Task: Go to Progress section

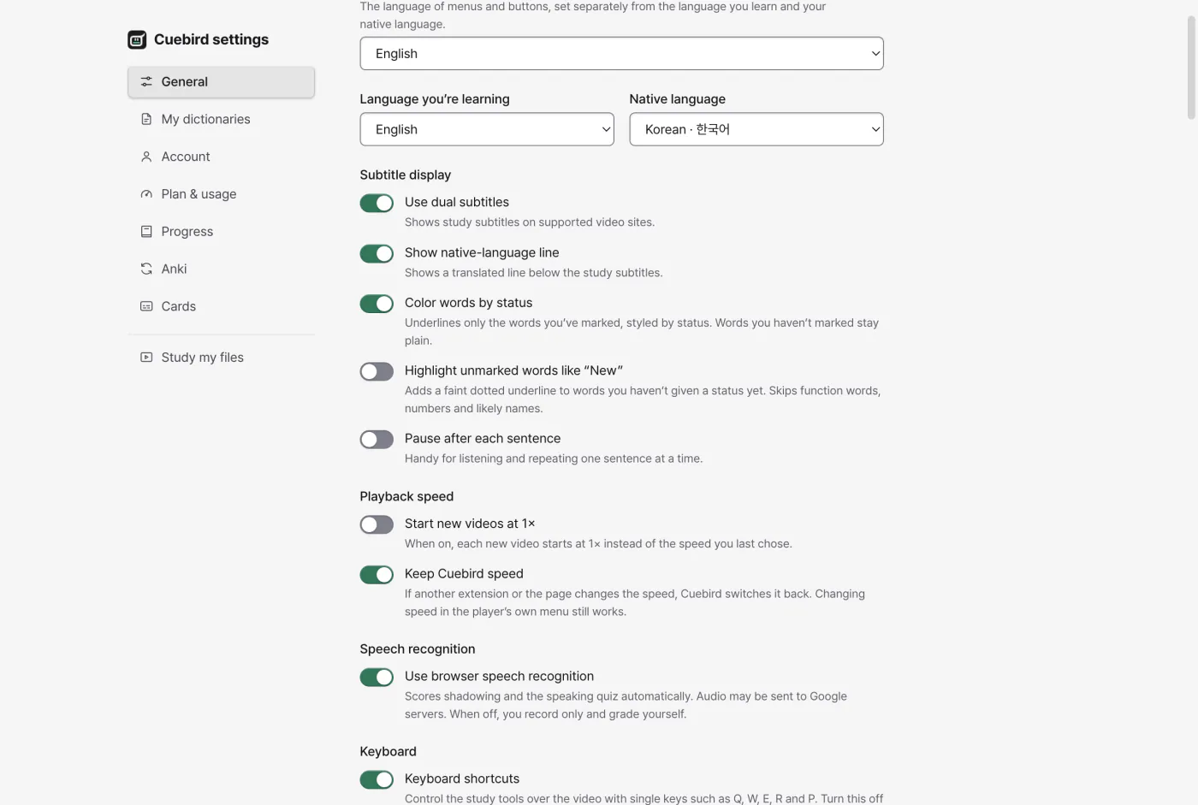Action: (x=221, y=232)
